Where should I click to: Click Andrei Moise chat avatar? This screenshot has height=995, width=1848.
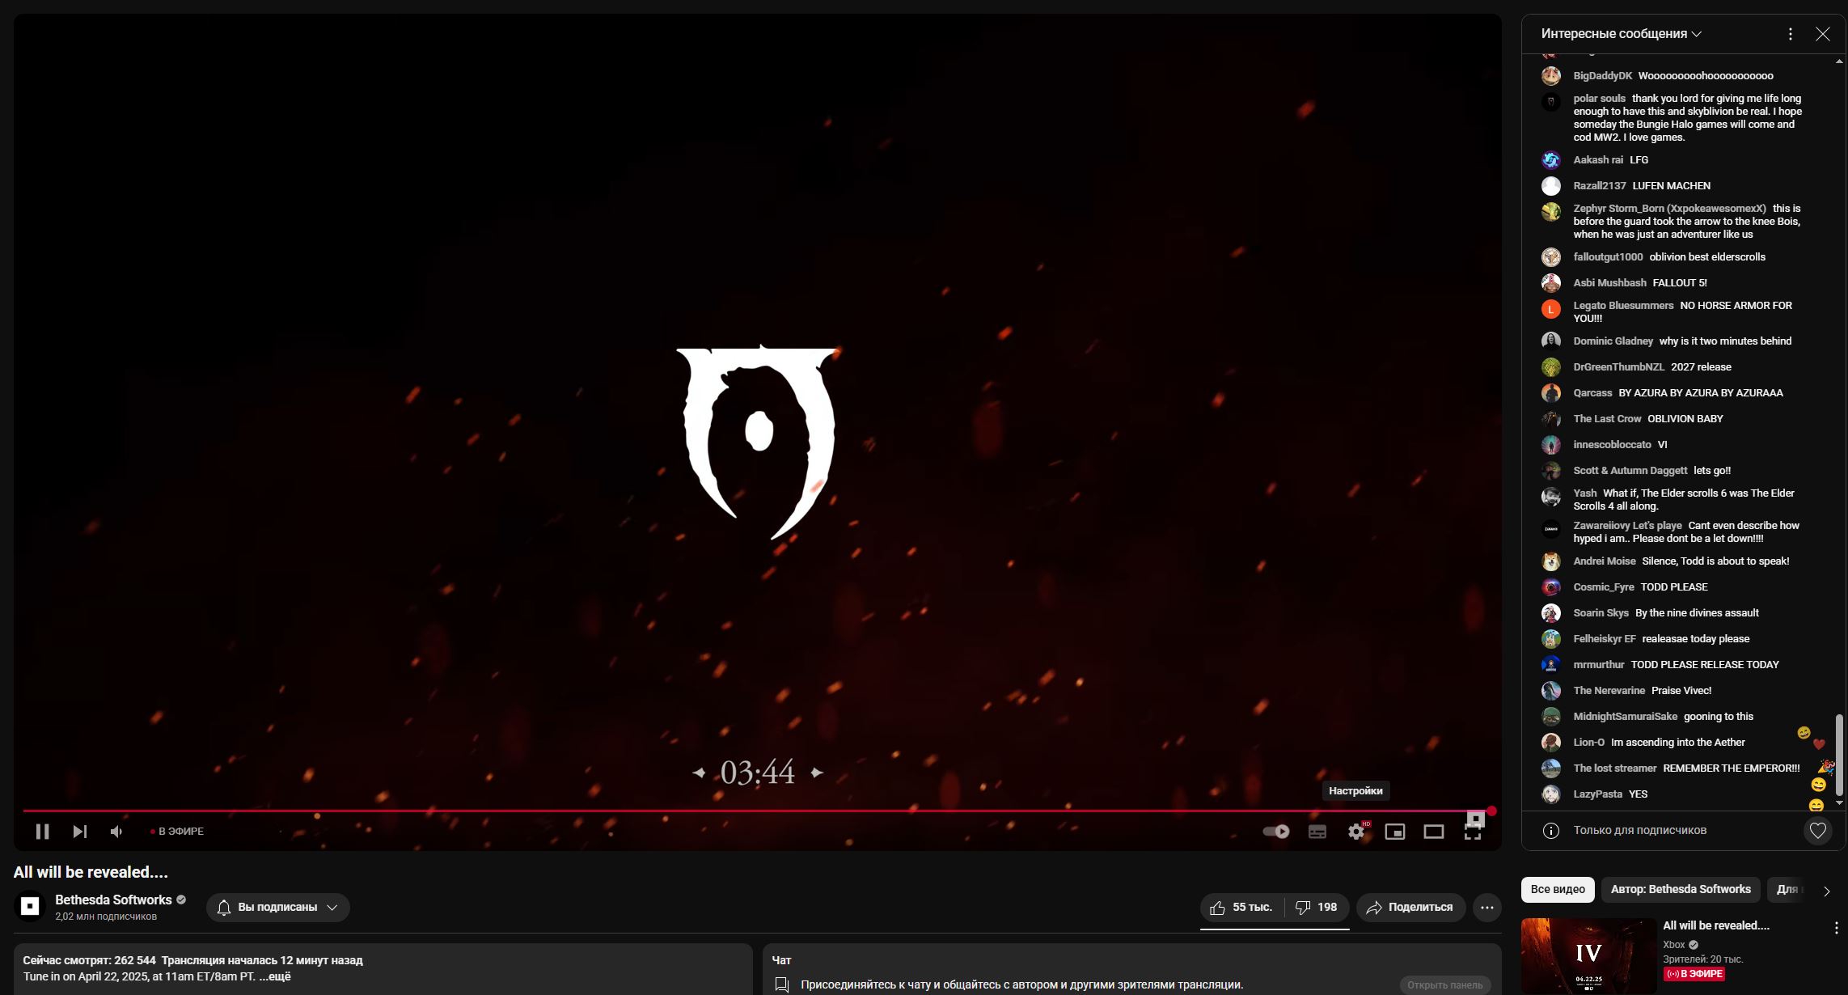(x=1550, y=561)
